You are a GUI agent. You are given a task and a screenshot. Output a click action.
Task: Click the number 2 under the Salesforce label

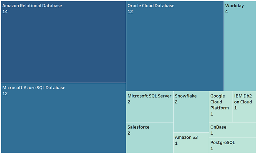129,133
